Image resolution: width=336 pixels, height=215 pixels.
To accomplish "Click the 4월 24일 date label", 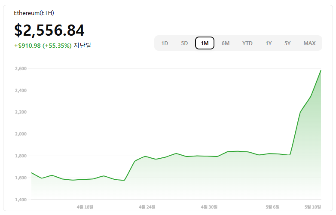I will [147, 207].
